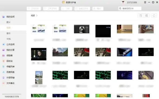Switch to grid view layout
Viewport: 159px width, 99px height.
coord(147,15)
